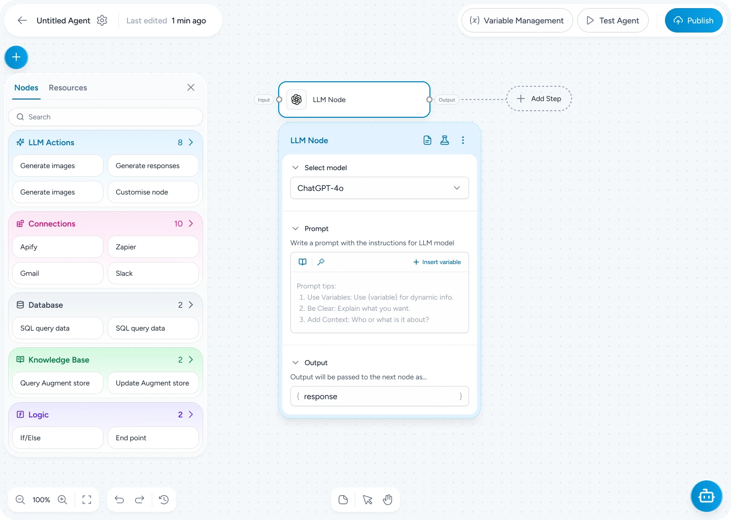Switch to the Resources tab
Image resolution: width=731 pixels, height=520 pixels.
(68, 88)
